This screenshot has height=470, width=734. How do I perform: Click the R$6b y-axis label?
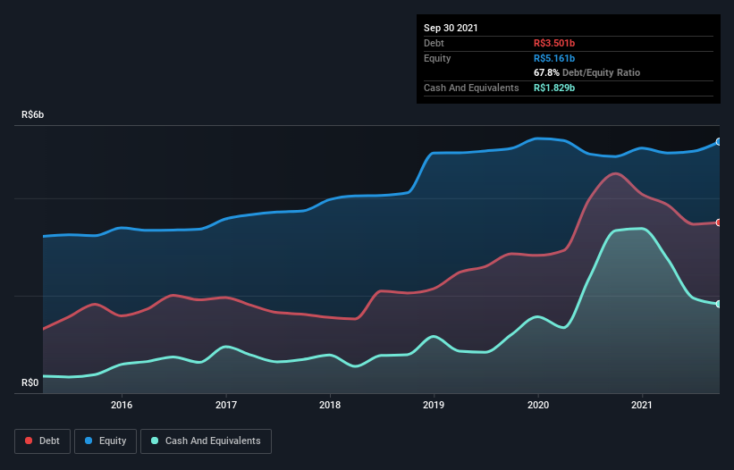click(33, 114)
